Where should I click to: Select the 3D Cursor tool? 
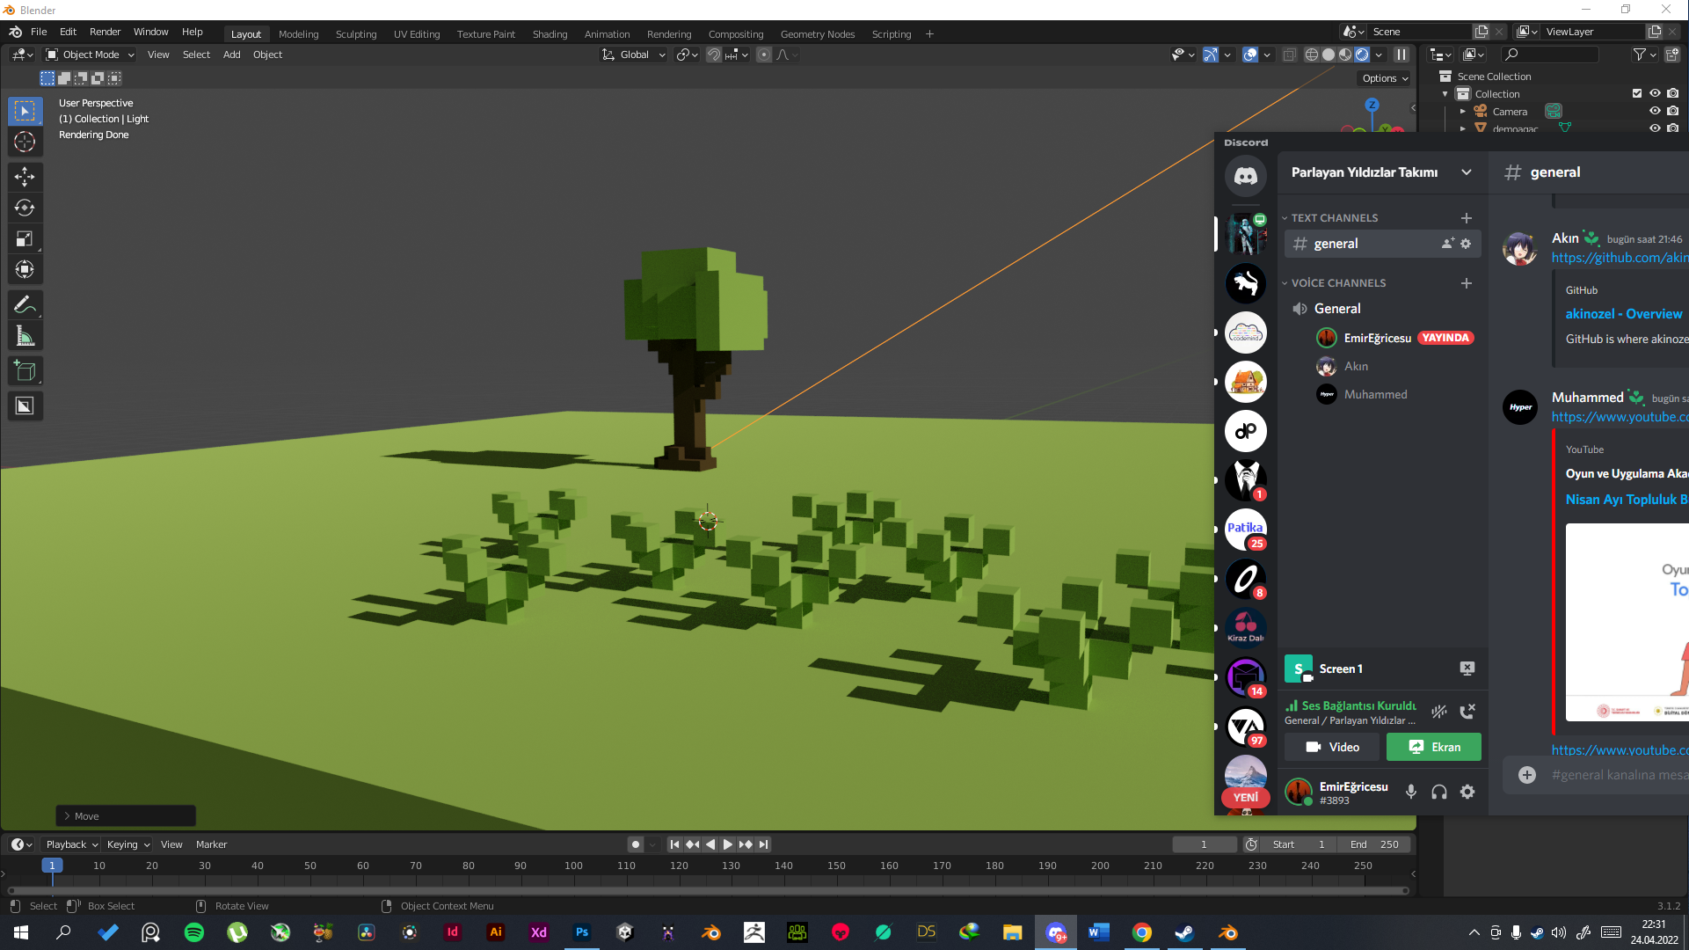click(x=25, y=142)
